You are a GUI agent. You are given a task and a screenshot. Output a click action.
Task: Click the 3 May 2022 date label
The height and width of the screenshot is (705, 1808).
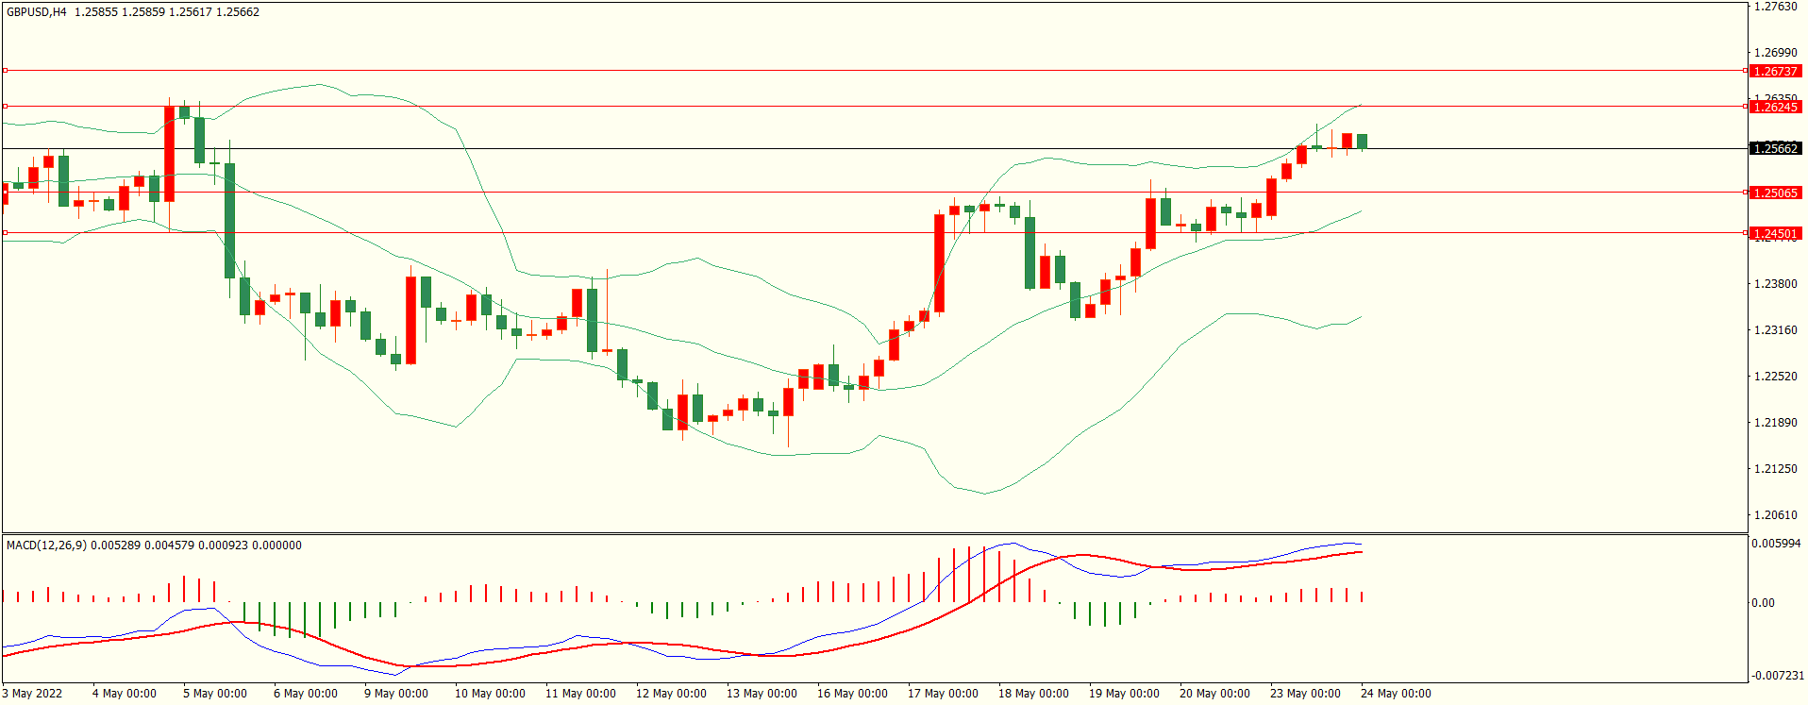click(x=32, y=694)
